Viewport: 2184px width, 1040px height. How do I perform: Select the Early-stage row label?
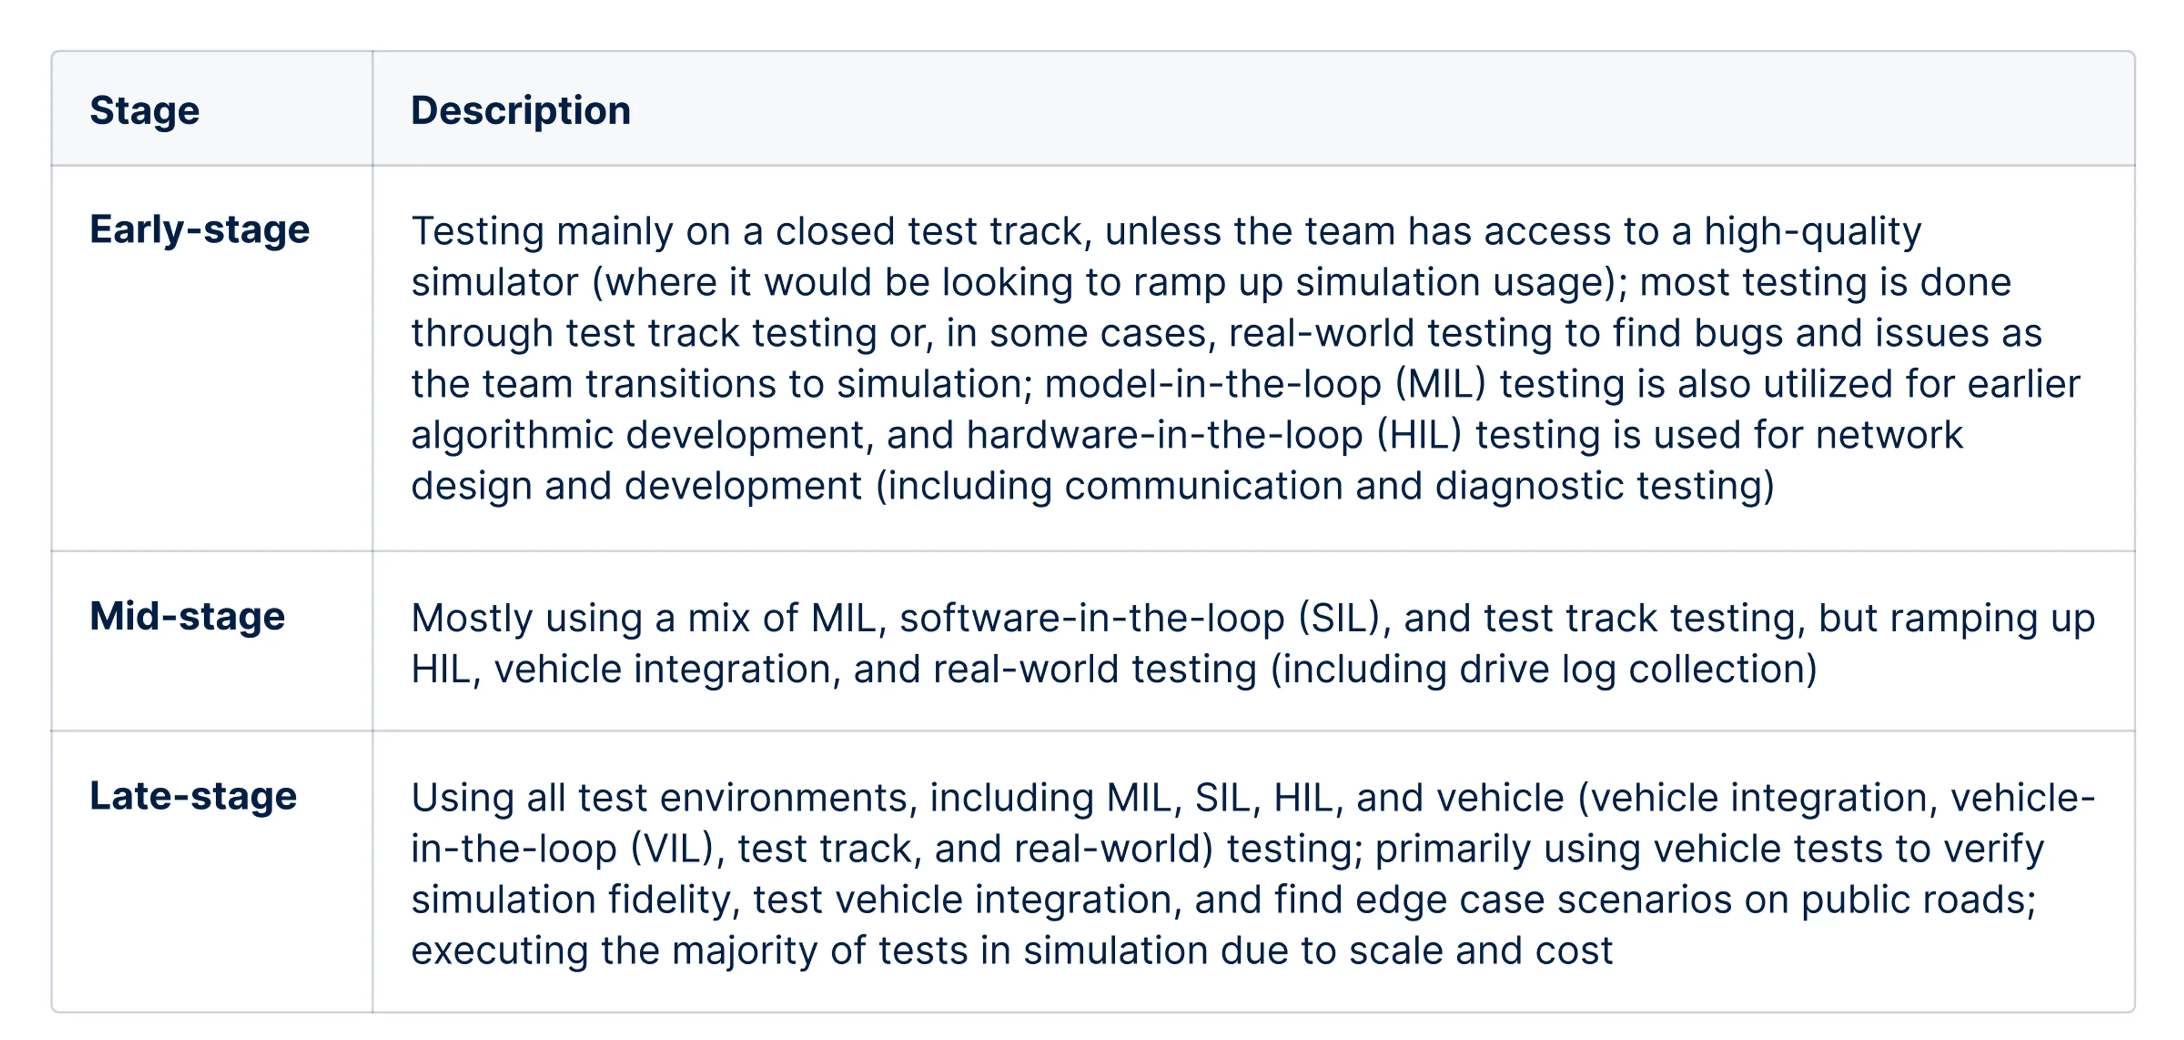[x=200, y=230]
